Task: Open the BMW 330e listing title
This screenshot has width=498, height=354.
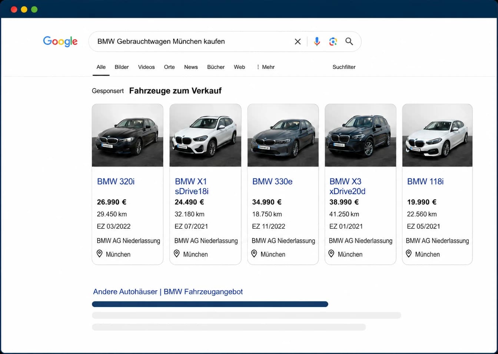Action: coord(272,181)
